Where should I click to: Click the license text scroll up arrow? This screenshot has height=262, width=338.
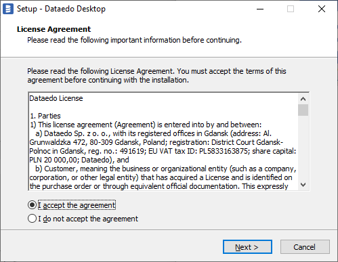(303, 99)
